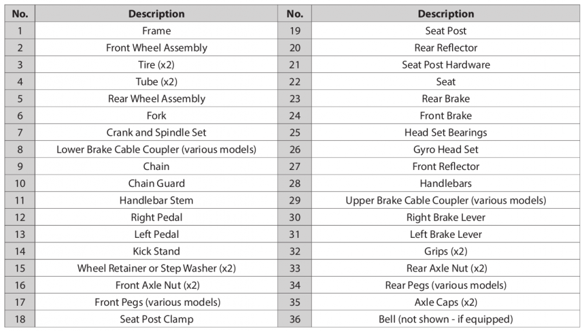Select the Bell (not shown) entry
The width and height of the screenshot is (582, 331).
pyautogui.click(x=446, y=319)
